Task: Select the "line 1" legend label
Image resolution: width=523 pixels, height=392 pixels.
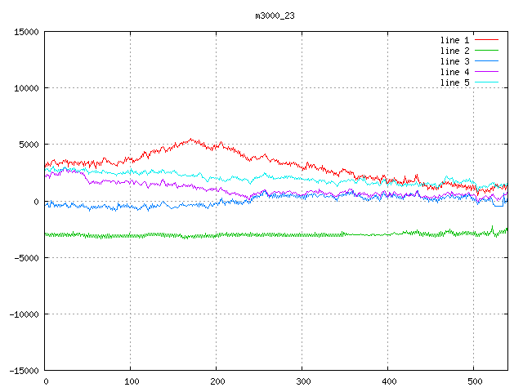Action: pyautogui.click(x=454, y=40)
